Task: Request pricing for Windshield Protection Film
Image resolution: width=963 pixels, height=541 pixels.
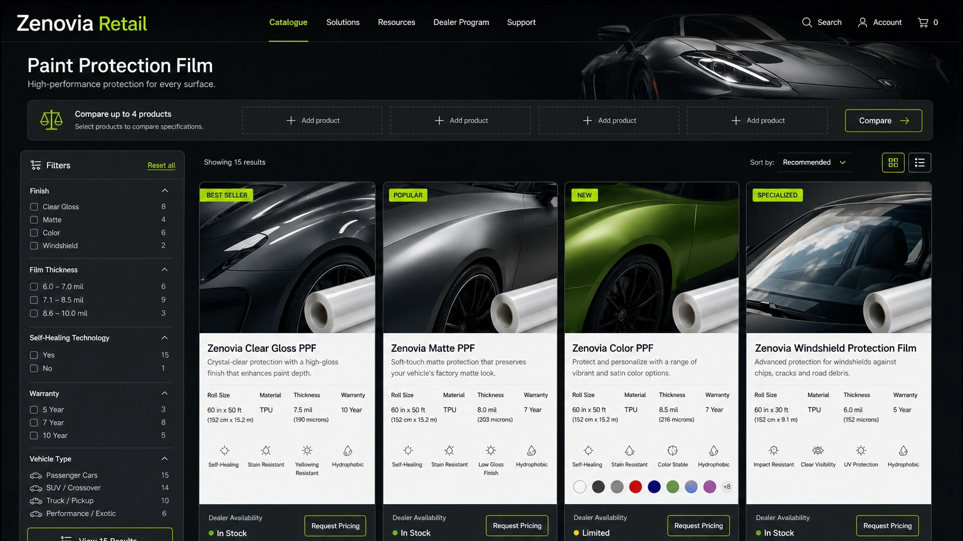Action: pyautogui.click(x=888, y=526)
